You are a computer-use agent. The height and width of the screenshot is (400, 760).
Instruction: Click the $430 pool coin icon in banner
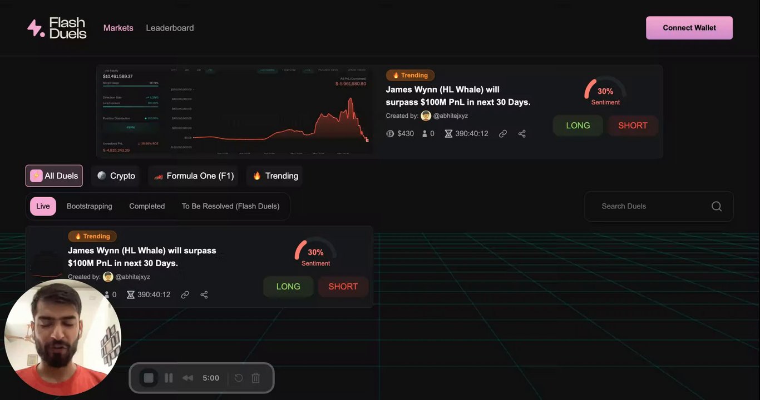click(x=390, y=134)
